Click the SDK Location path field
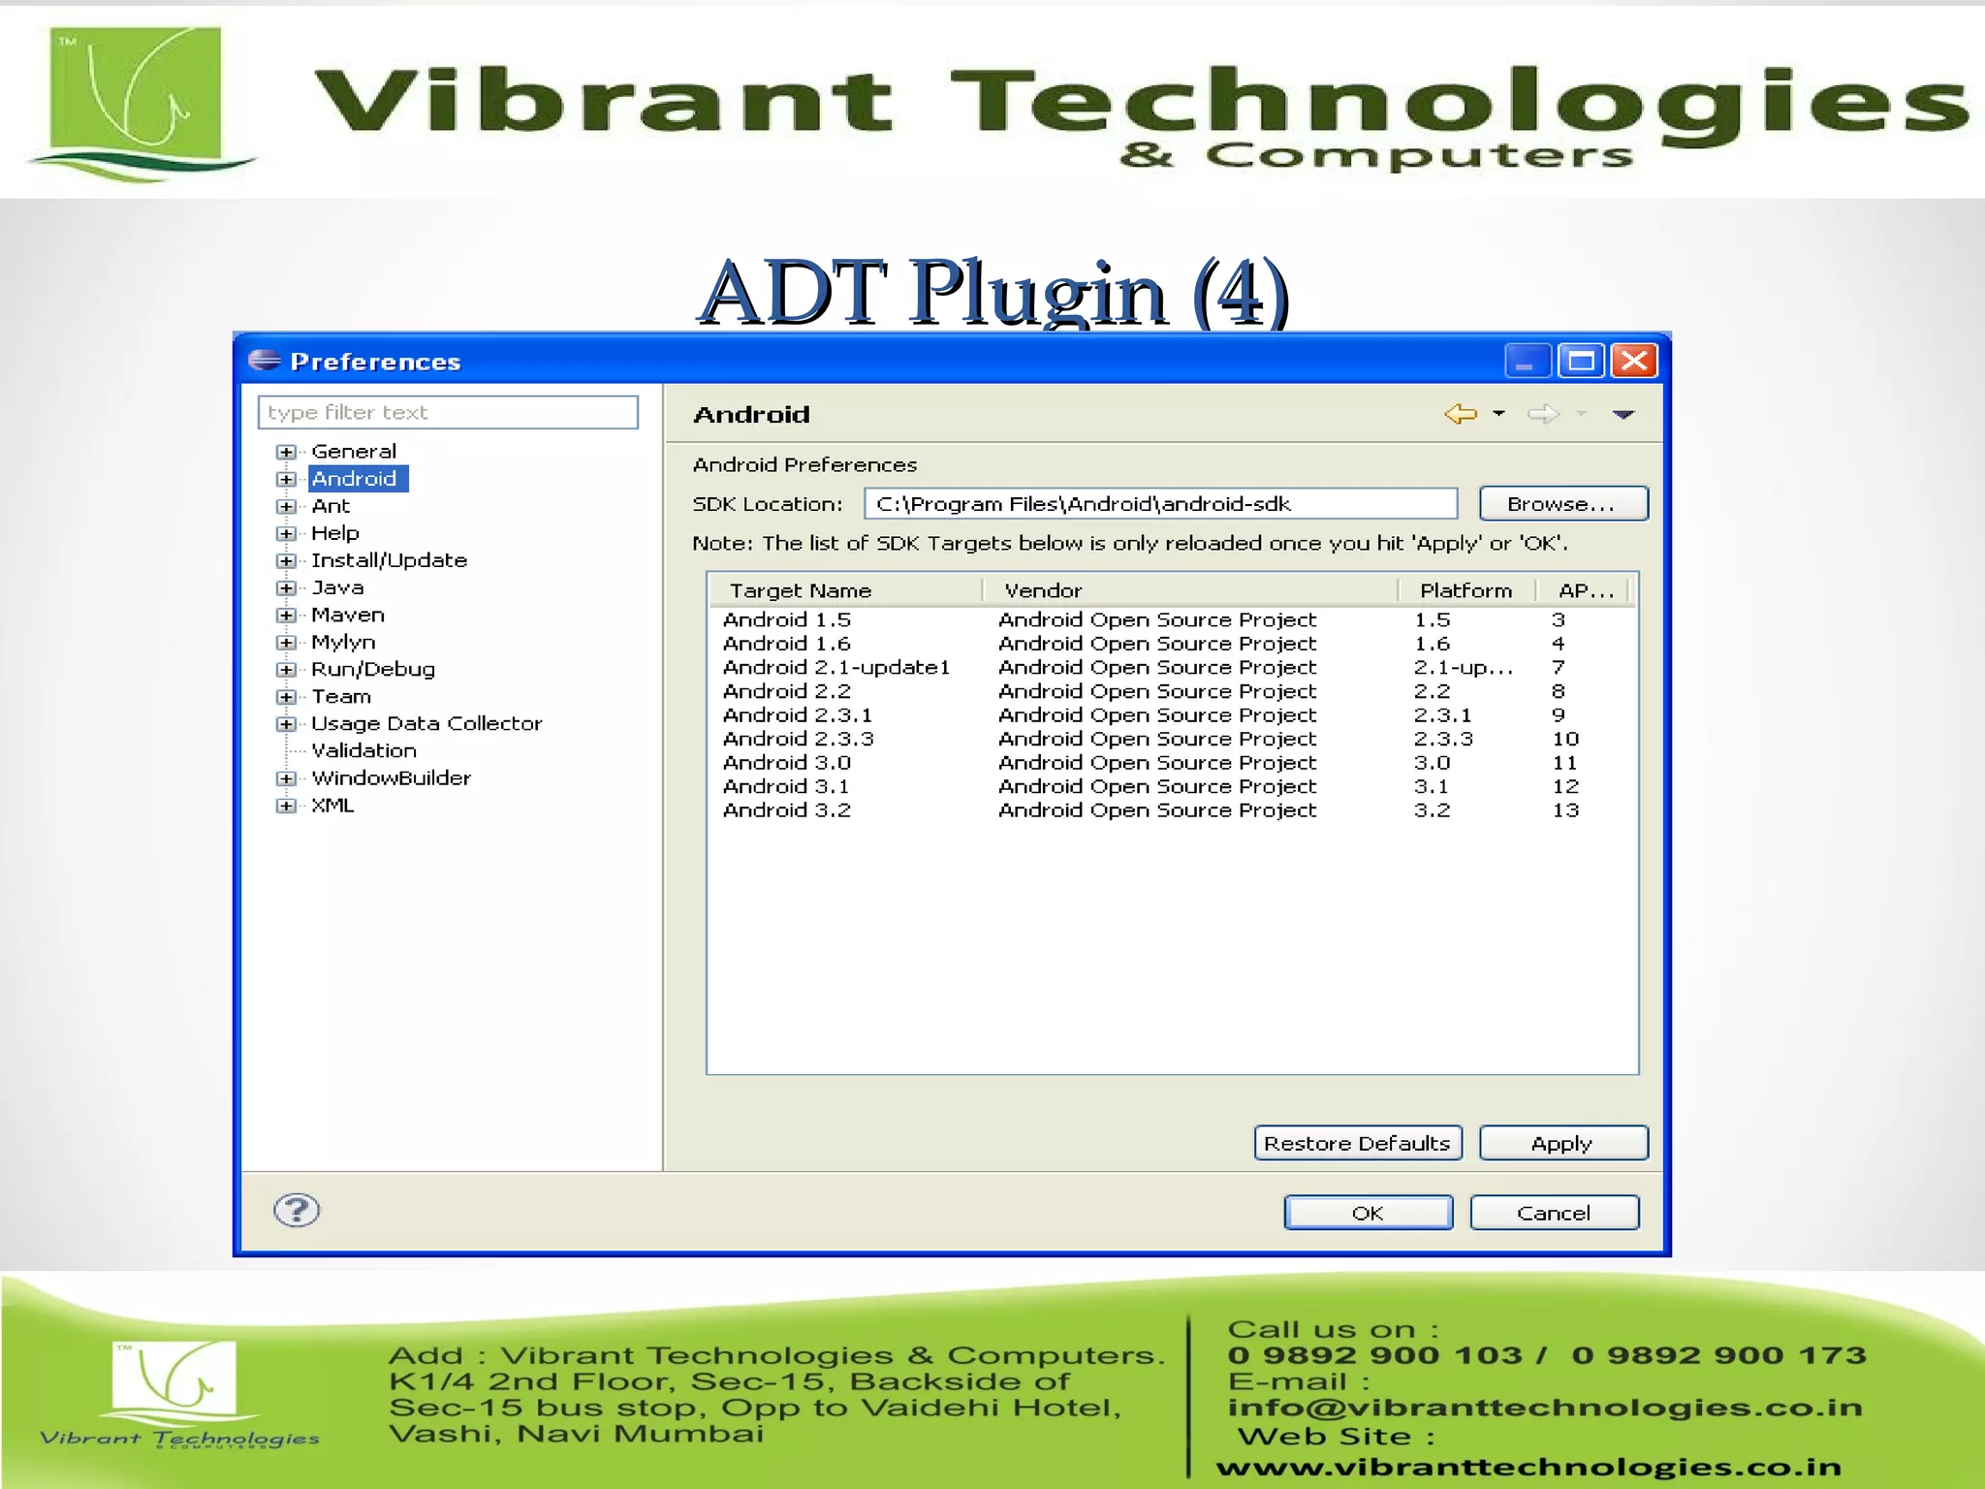1985x1489 pixels. 1160,504
